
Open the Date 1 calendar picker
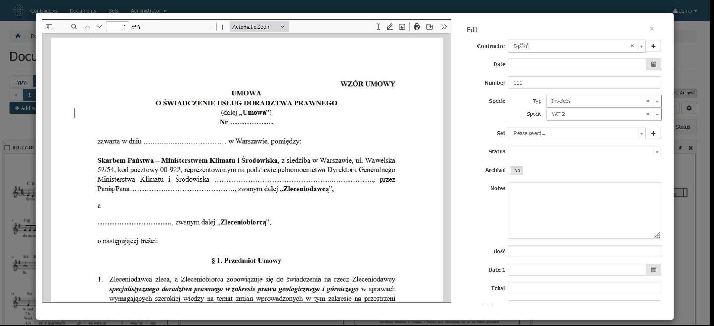(x=653, y=270)
